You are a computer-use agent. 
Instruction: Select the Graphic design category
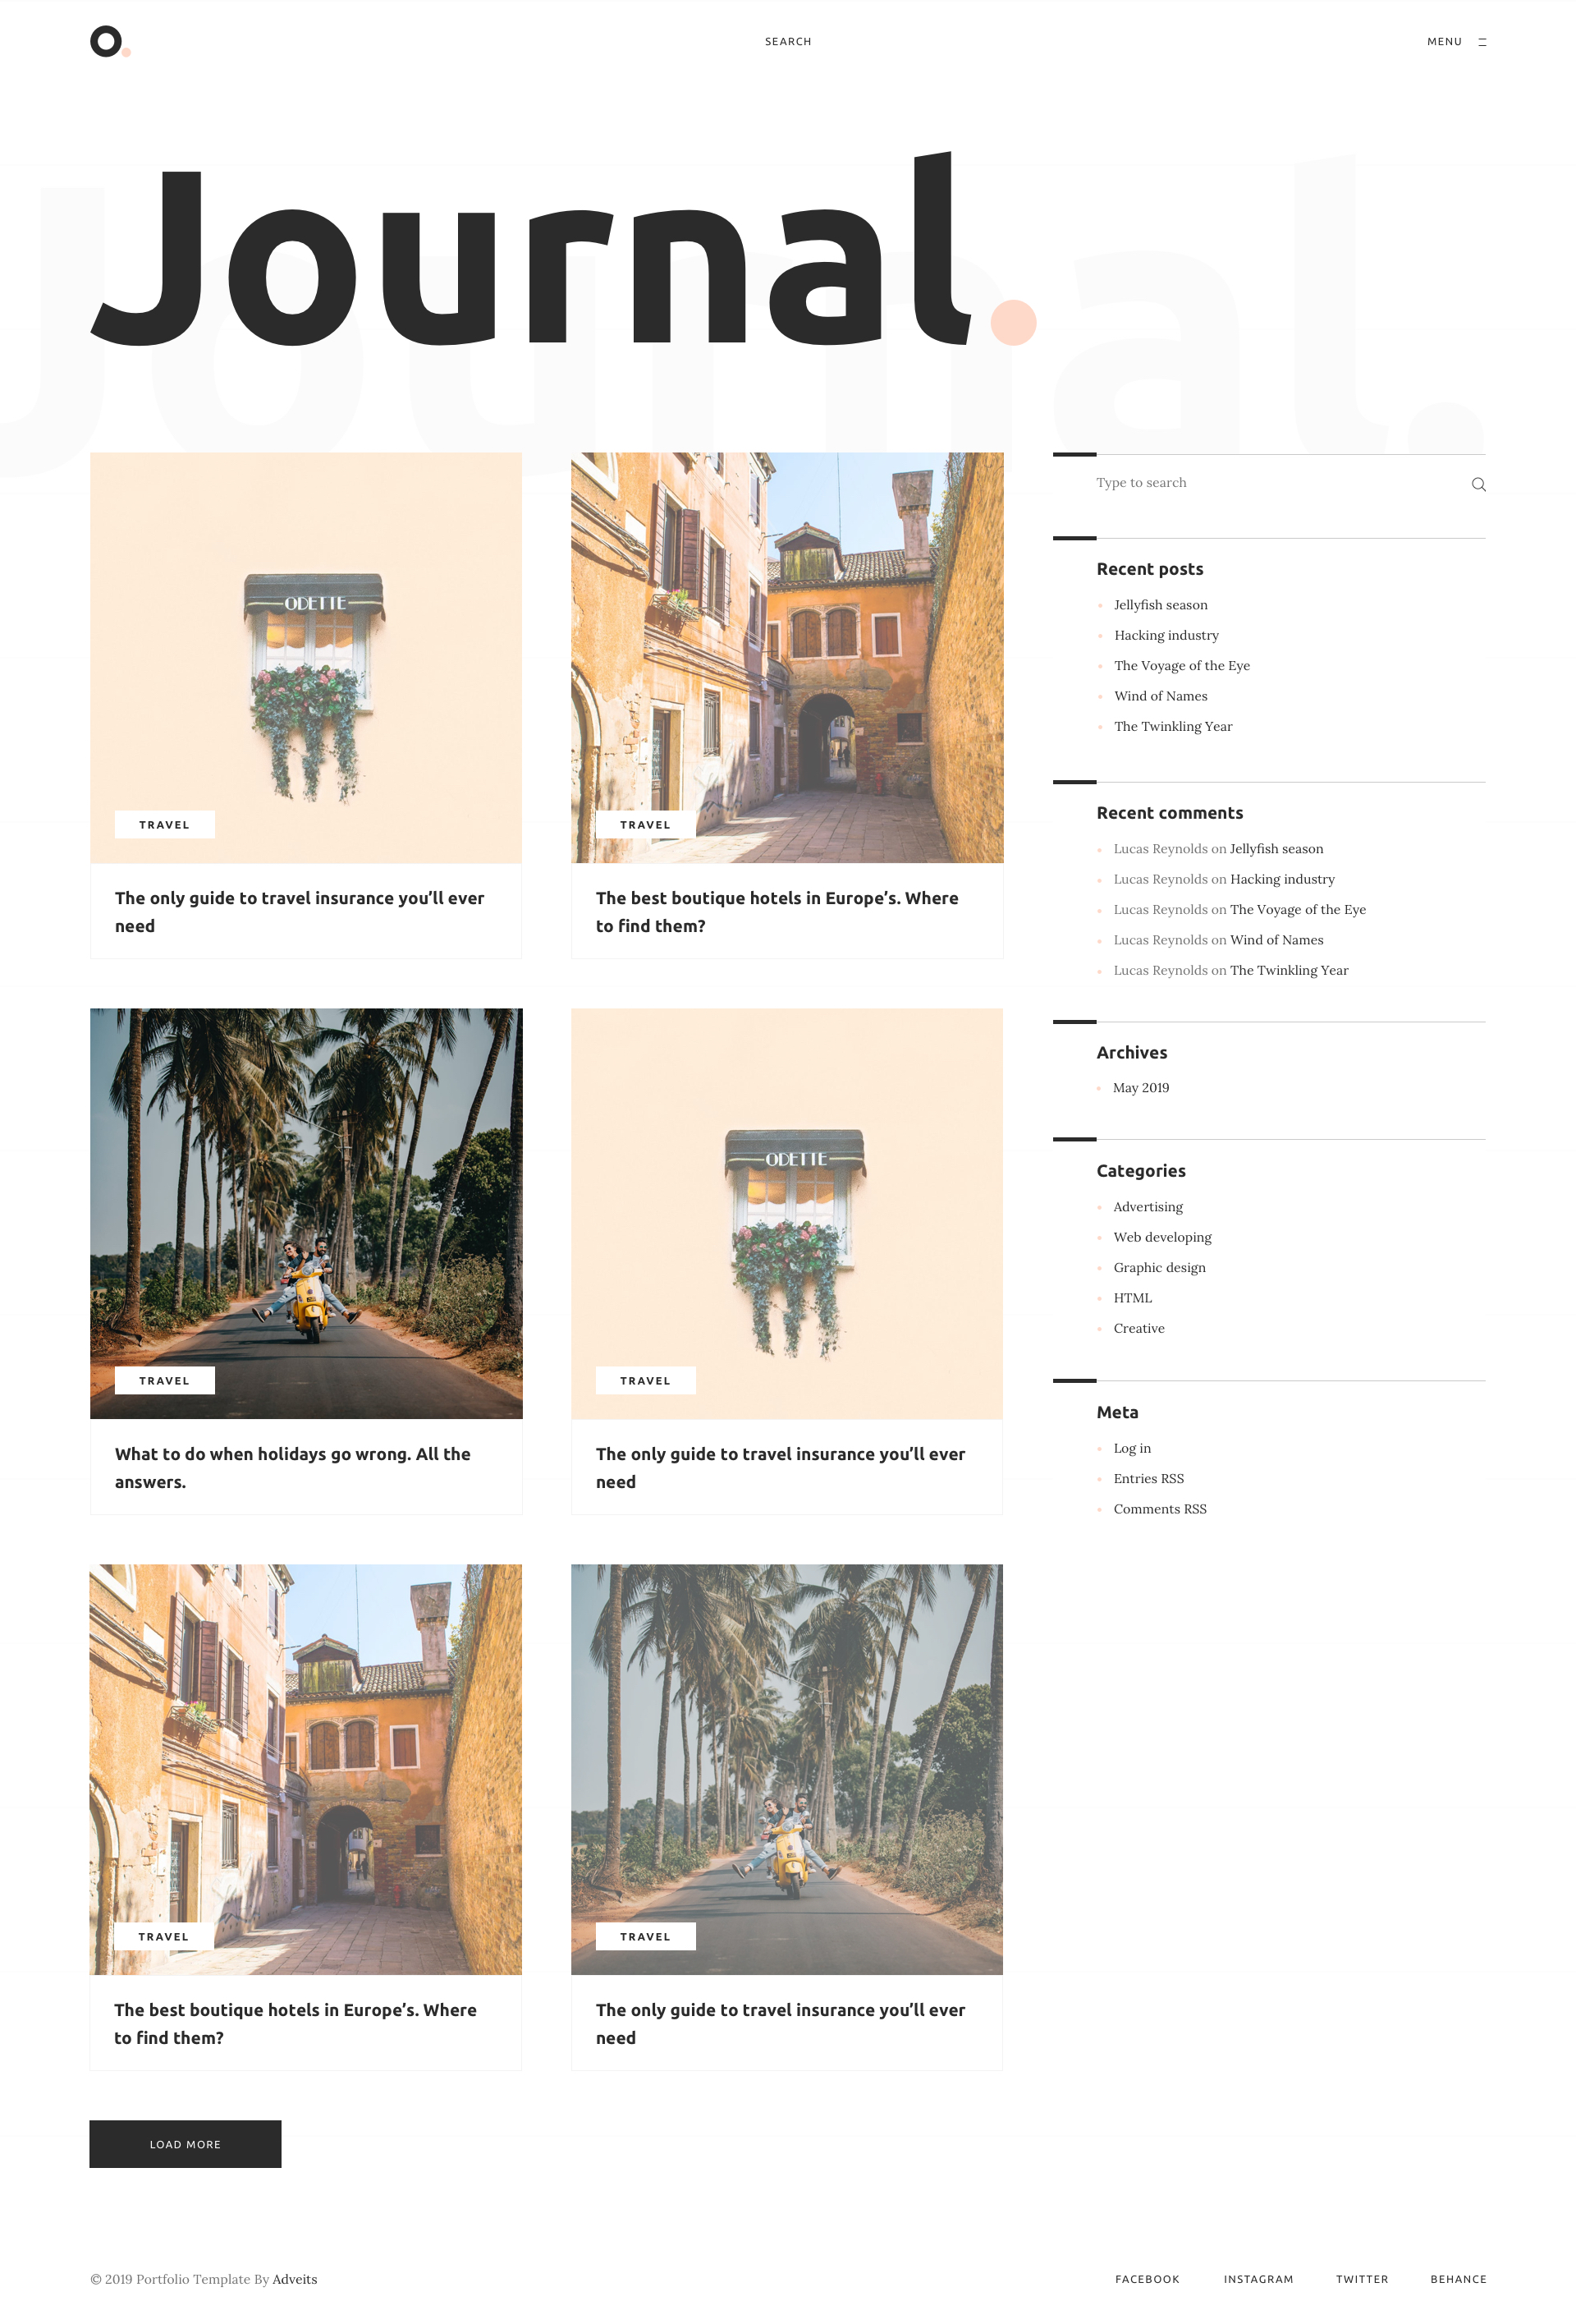click(x=1159, y=1268)
